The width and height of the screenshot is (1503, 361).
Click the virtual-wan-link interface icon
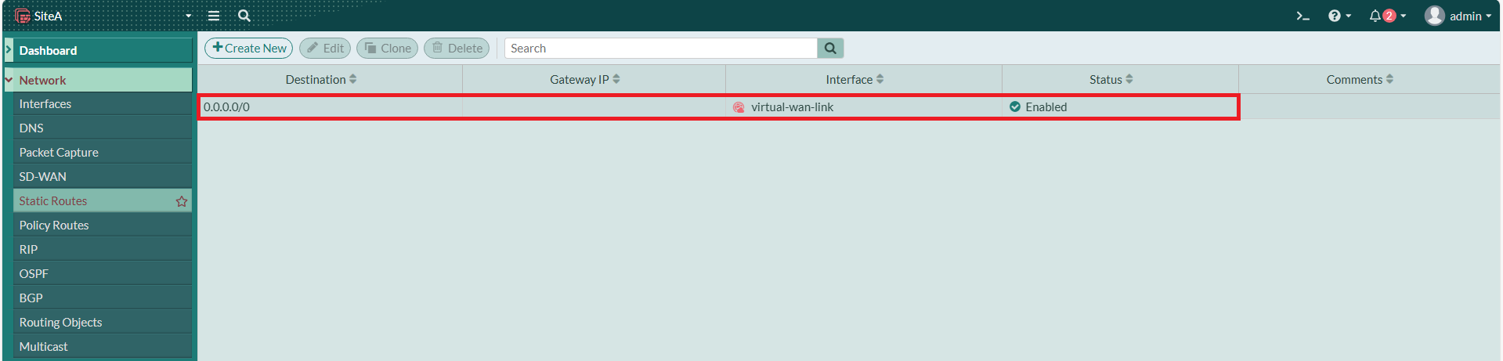pyautogui.click(x=739, y=107)
